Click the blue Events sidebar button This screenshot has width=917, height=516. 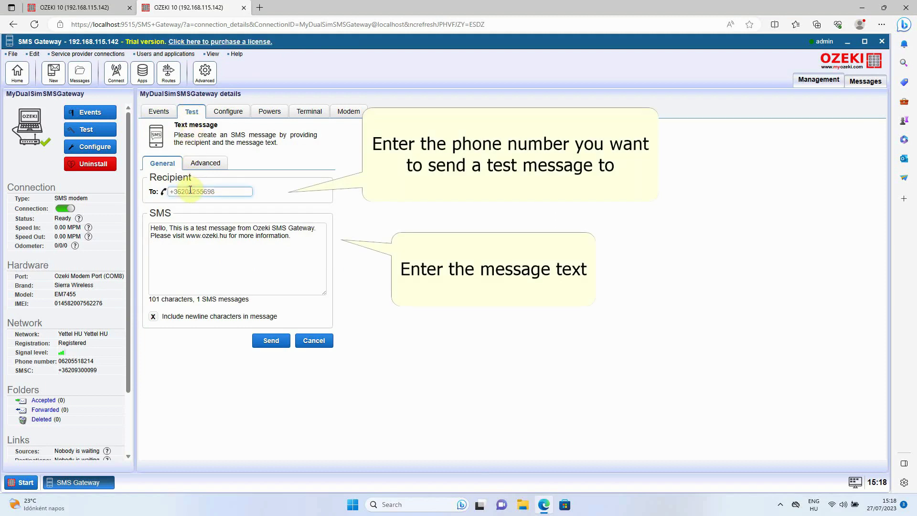[90, 112]
